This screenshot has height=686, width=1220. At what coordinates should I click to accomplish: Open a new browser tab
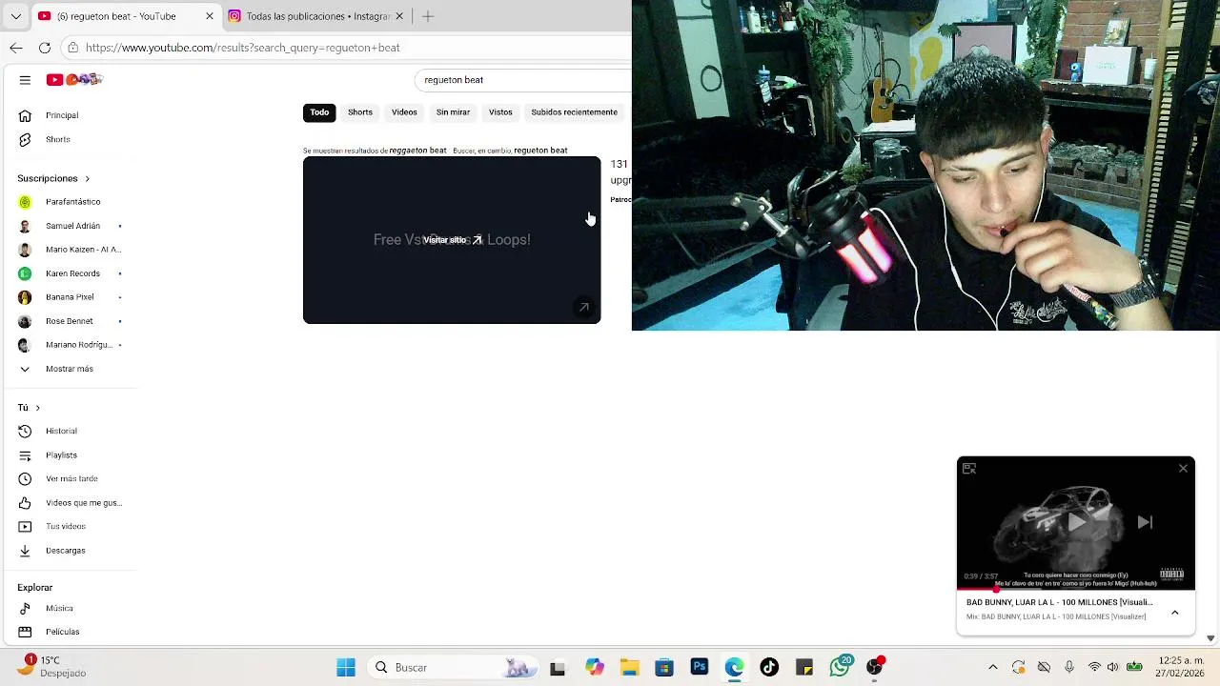coord(428,16)
